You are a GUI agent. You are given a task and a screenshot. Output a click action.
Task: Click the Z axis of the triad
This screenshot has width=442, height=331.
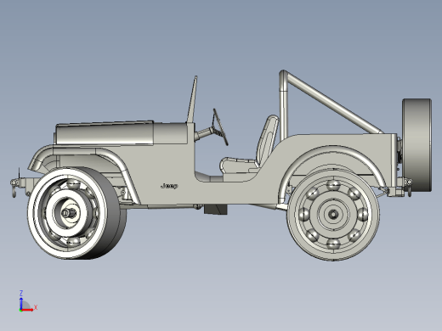(x=21, y=303)
